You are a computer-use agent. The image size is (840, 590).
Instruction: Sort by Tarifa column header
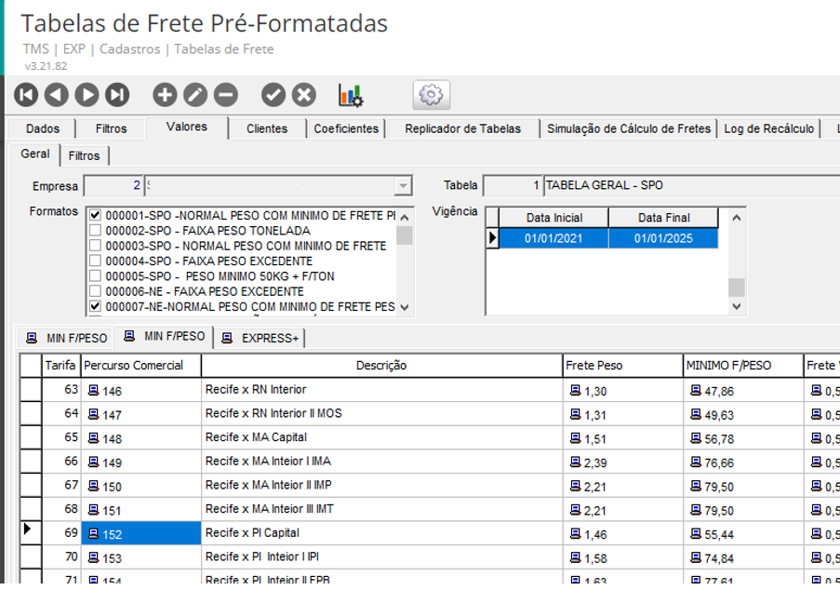tap(60, 366)
